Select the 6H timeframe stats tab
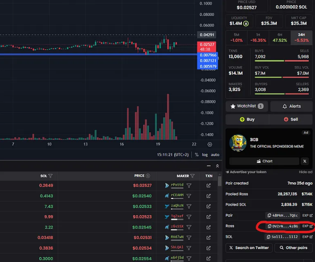The image size is (315, 262). point(279,38)
